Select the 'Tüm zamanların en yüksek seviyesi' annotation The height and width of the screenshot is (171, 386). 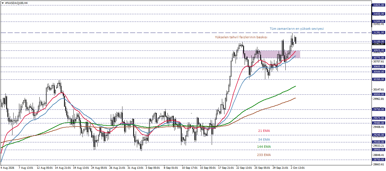coord(296,29)
